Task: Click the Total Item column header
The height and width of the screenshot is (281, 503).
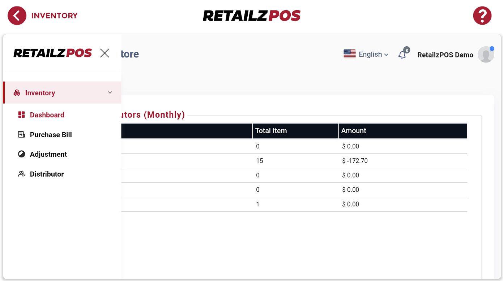Action: coord(271,131)
